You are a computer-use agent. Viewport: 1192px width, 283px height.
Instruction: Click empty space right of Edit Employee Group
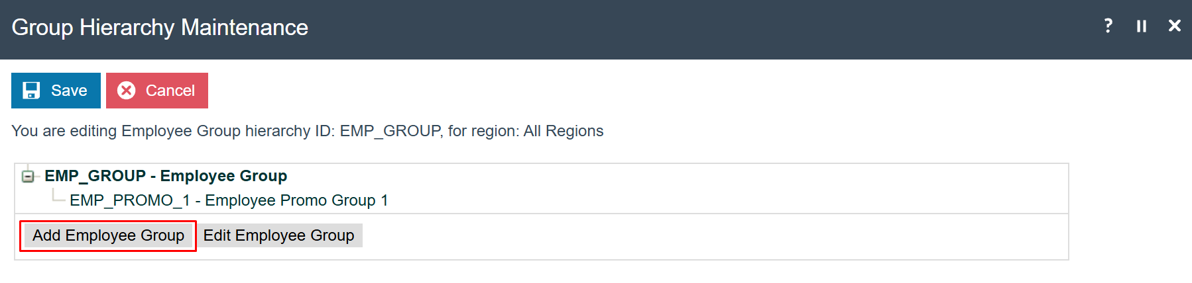715,236
